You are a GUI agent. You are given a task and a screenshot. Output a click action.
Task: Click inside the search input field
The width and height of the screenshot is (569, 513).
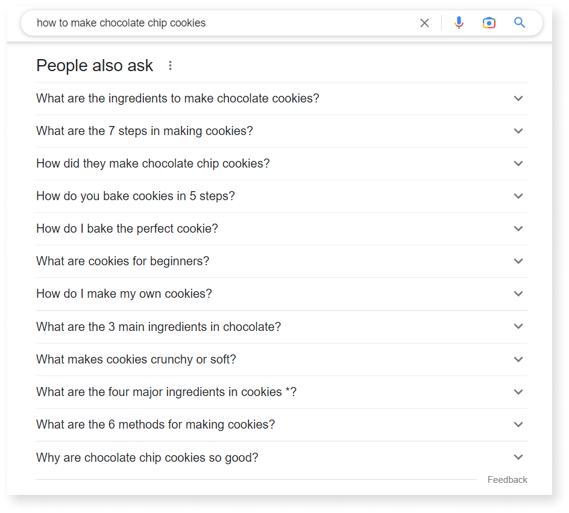point(181,22)
